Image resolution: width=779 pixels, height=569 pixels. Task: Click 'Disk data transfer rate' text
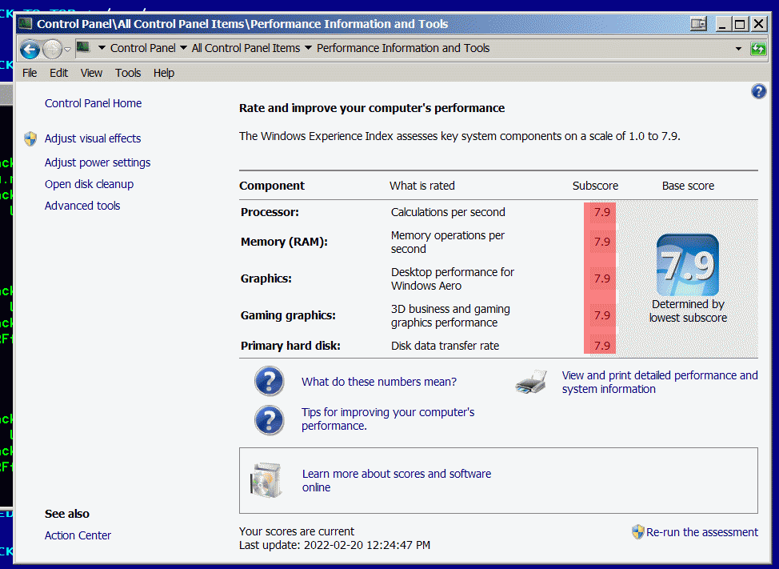[x=445, y=346]
